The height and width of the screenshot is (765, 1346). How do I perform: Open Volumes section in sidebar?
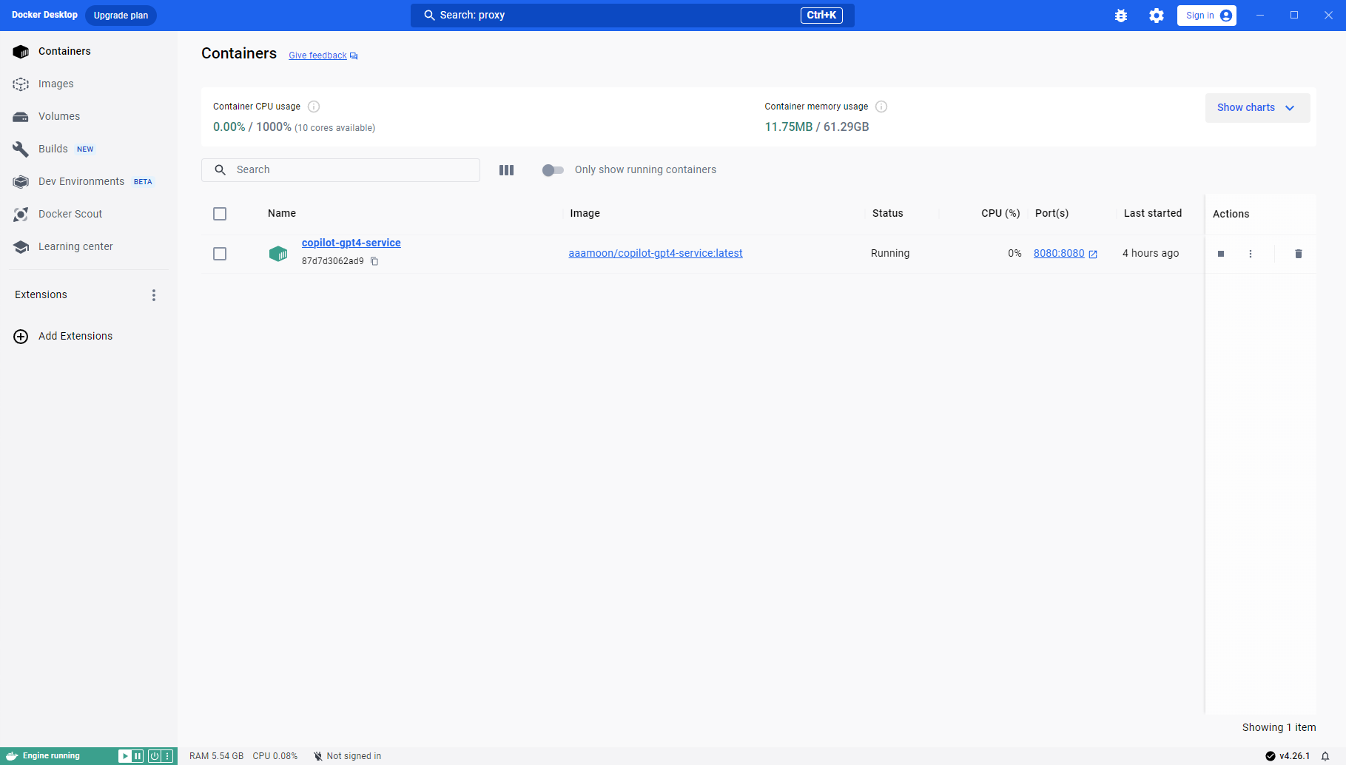59,116
